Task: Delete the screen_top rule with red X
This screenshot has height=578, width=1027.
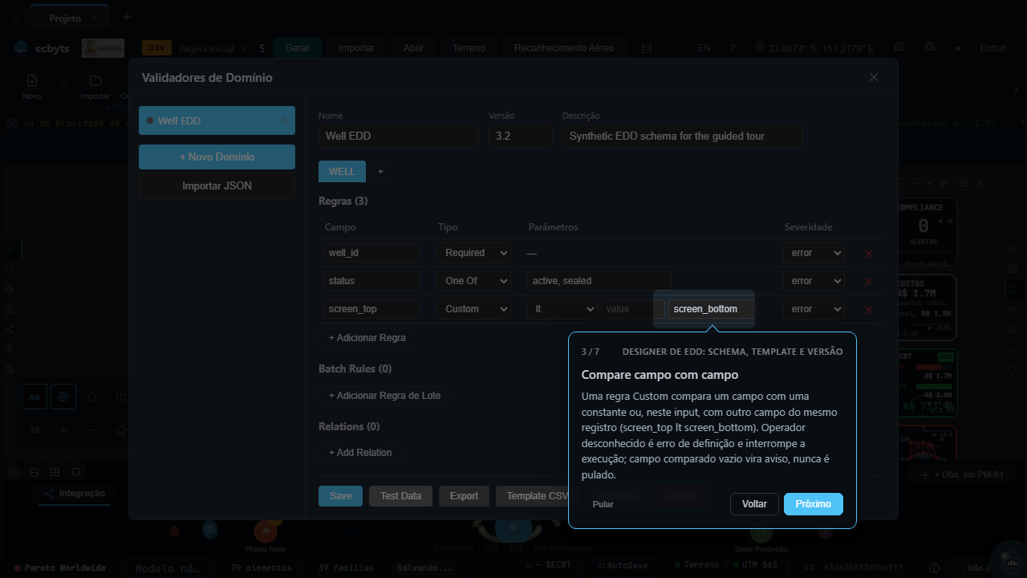Action: click(868, 309)
